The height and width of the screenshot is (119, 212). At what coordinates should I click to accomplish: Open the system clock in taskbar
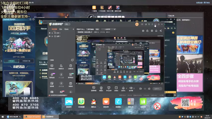[207, 117]
